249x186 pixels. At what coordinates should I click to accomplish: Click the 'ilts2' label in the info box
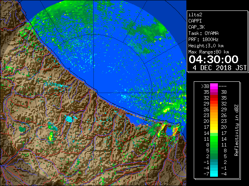(195, 15)
